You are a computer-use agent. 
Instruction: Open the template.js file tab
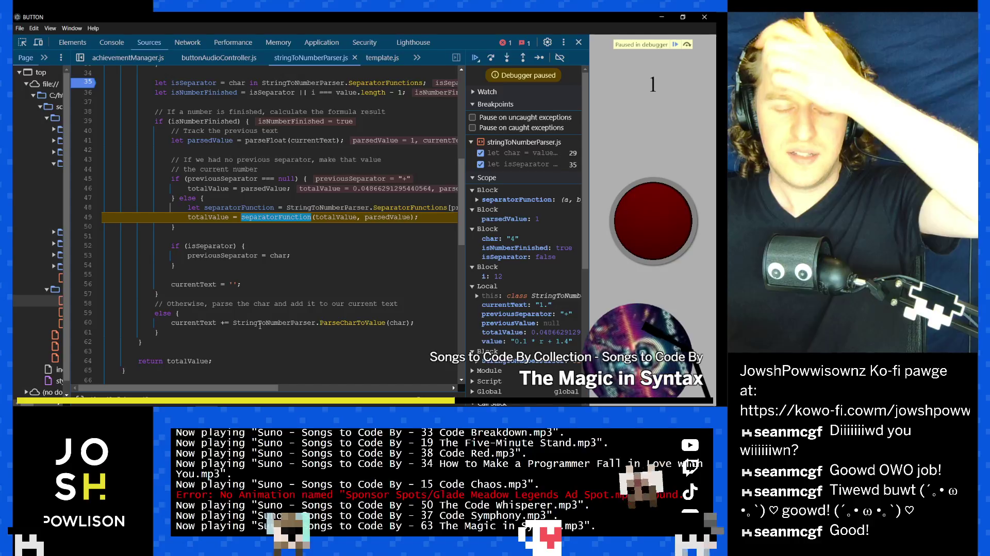coord(382,58)
